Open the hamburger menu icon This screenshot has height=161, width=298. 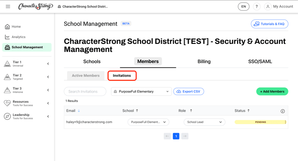point(8,7)
